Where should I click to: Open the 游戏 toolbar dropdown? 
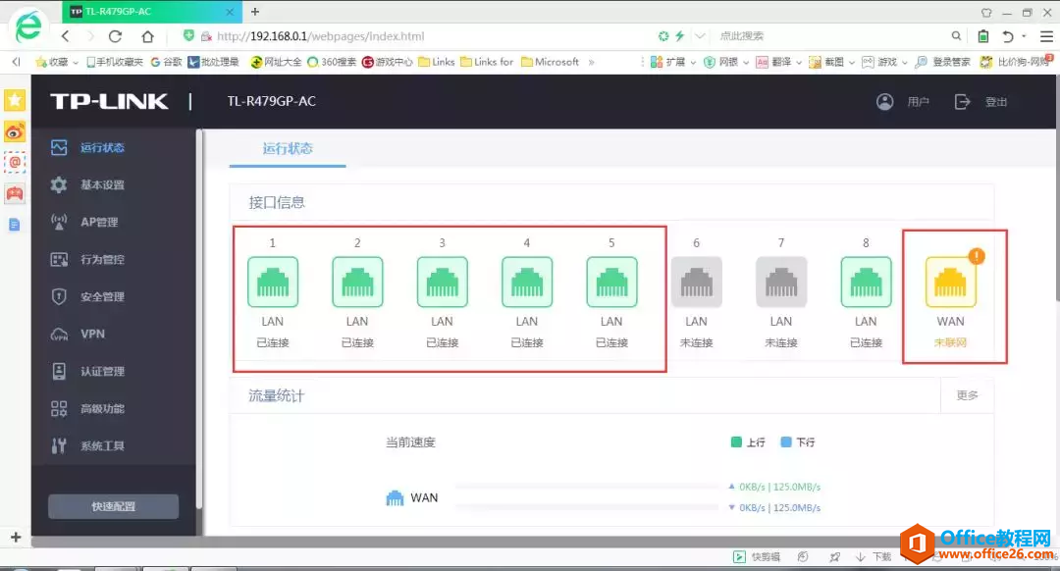884,62
